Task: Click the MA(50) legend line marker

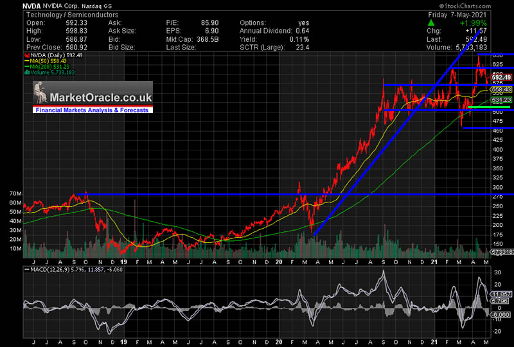Action: click(25, 60)
